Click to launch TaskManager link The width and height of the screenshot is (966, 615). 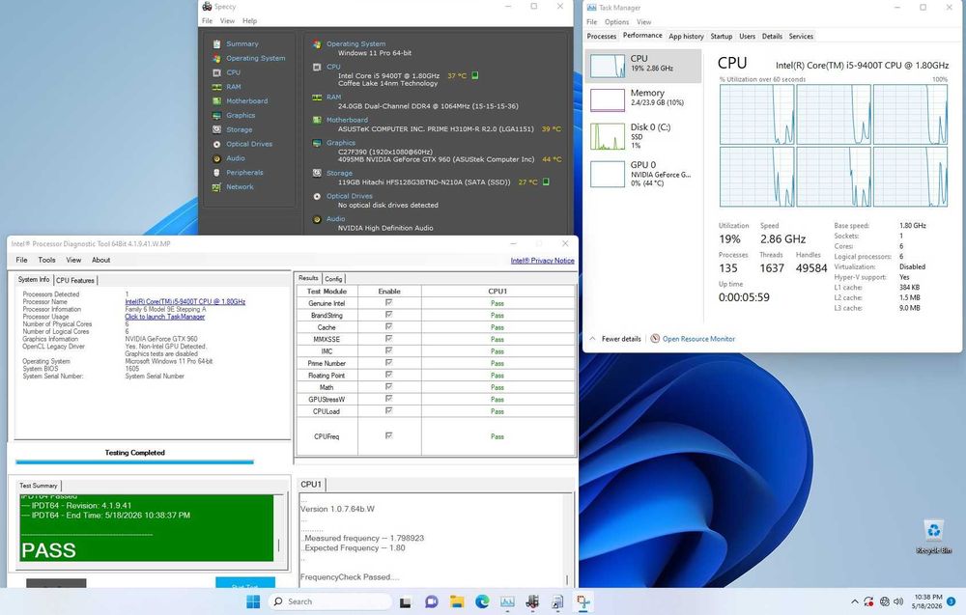(x=164, y=317)
